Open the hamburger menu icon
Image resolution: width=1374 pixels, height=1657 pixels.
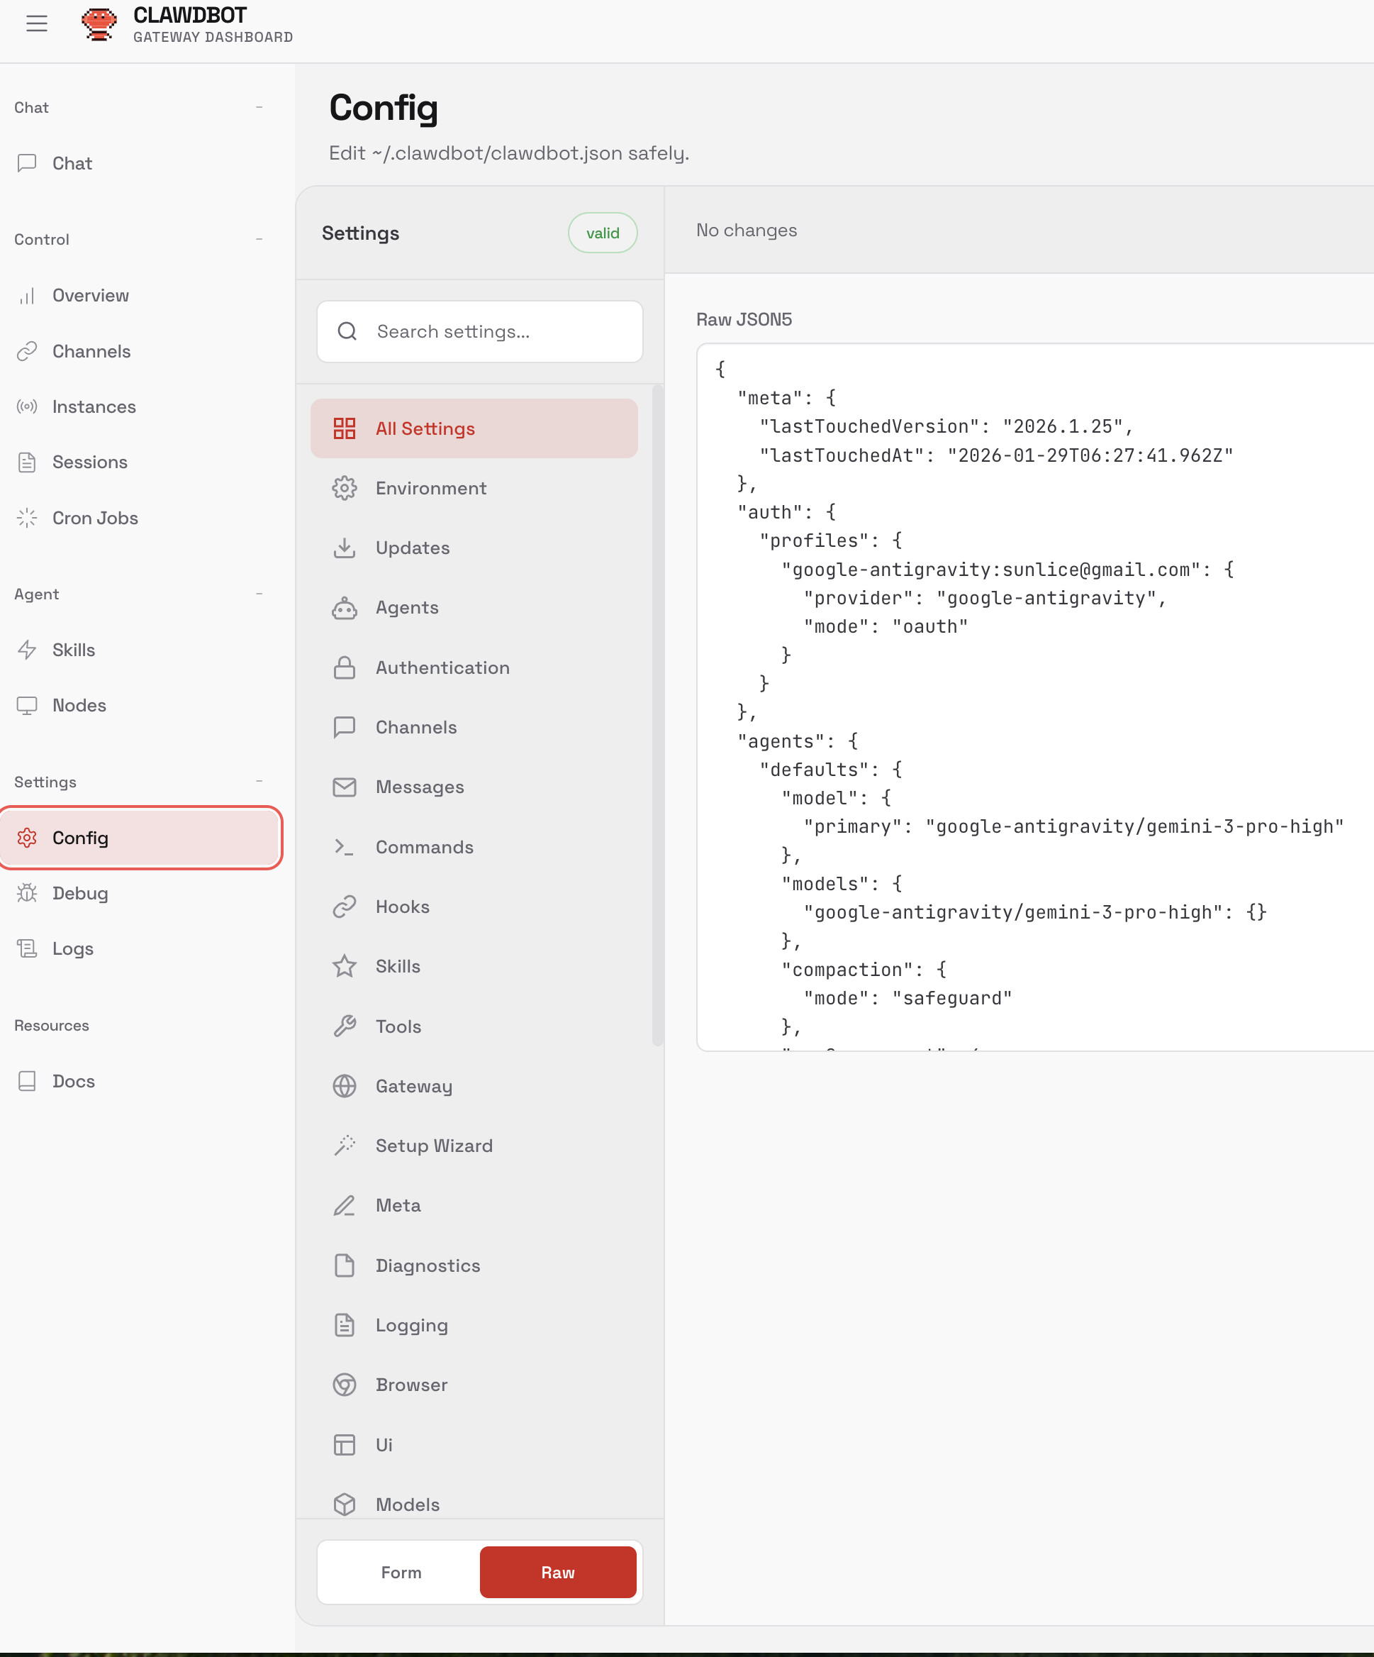click(36, 23)
